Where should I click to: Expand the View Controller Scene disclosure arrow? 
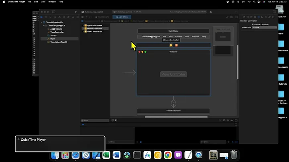[83, 32]
